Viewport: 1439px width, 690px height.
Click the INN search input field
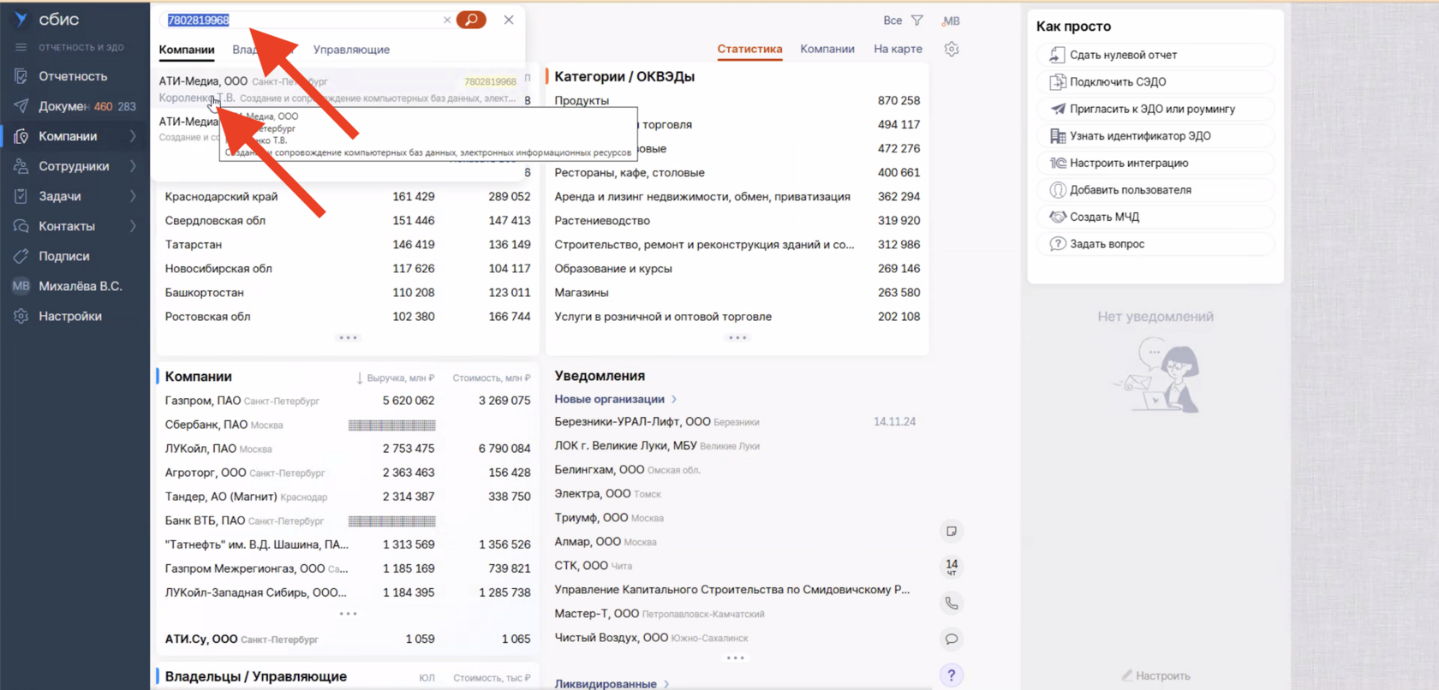tap(300, 20)
